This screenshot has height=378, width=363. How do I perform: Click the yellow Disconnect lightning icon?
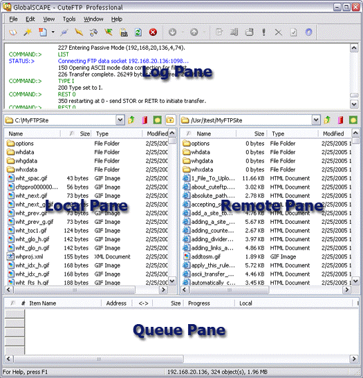79,32
